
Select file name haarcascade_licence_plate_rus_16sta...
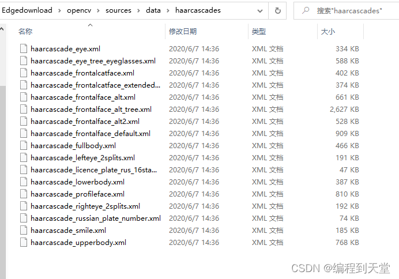click(x=93, y=170)
